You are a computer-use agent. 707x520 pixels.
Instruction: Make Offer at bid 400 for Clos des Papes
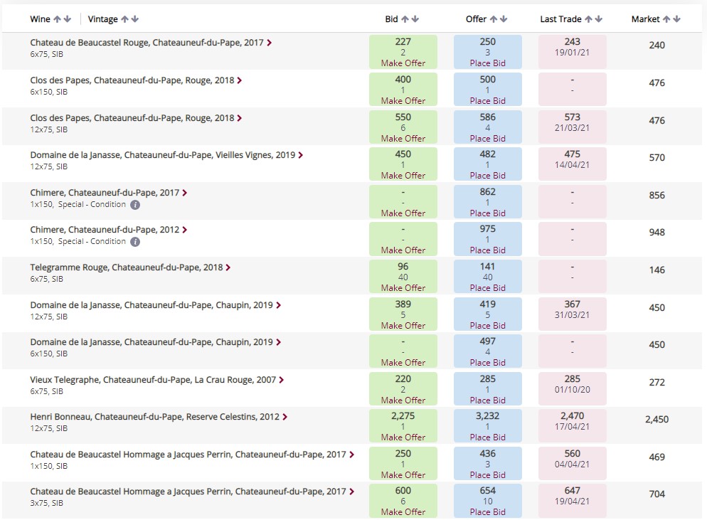pyautogui.click(x=403, y=101)
